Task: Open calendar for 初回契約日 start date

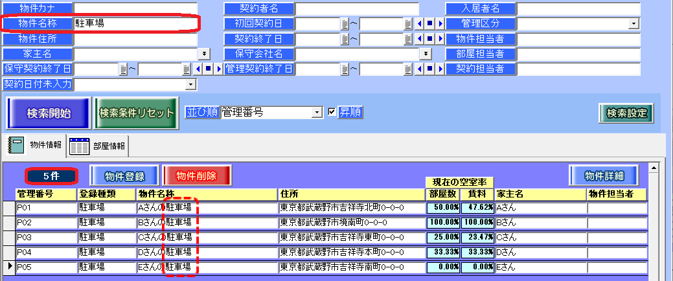Action: (345, 24)
